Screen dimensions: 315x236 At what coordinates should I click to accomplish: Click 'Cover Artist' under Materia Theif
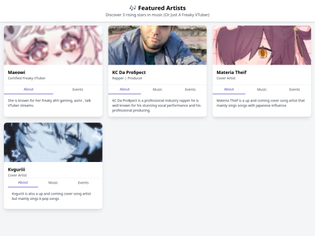tap(226, 78)
